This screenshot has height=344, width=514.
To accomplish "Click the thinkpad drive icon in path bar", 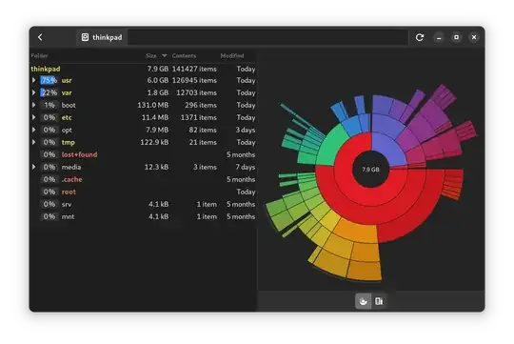I will pos(85,37).
